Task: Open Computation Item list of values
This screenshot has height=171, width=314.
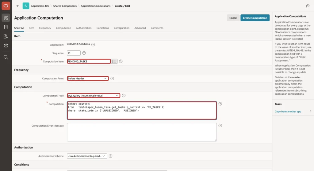Action: (114, 61)
